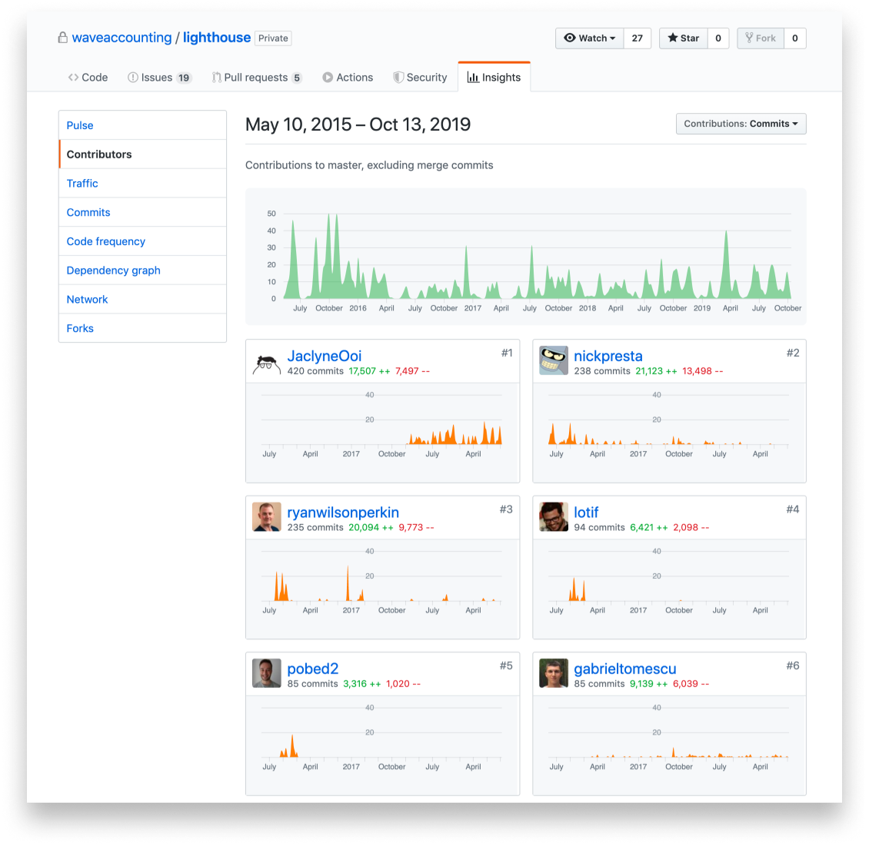Open the lighthouse repository link
This screenshot has width=869, height=846.
pyautogui.click(x=217, y=38)
